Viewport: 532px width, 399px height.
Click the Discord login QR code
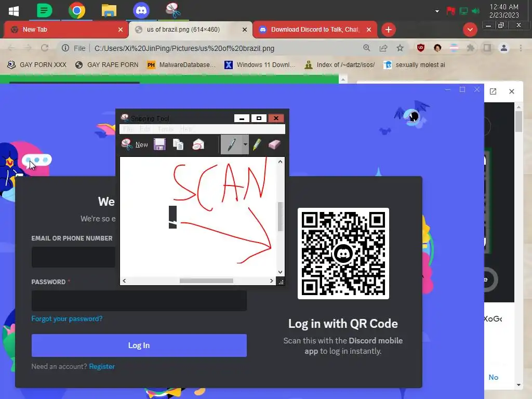pyautogui.click(x=343, y=254)
